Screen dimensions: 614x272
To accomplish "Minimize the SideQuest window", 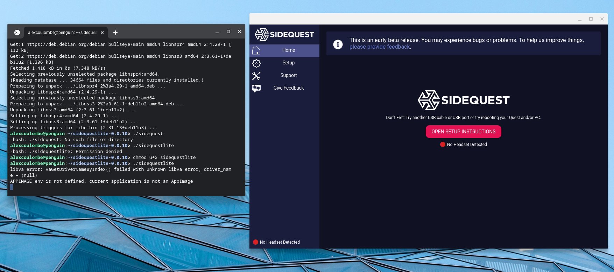I will pos(580,19).
